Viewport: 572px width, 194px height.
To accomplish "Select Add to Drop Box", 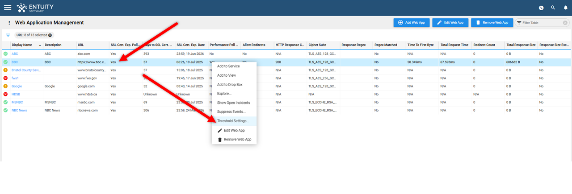I will [234, 84].
